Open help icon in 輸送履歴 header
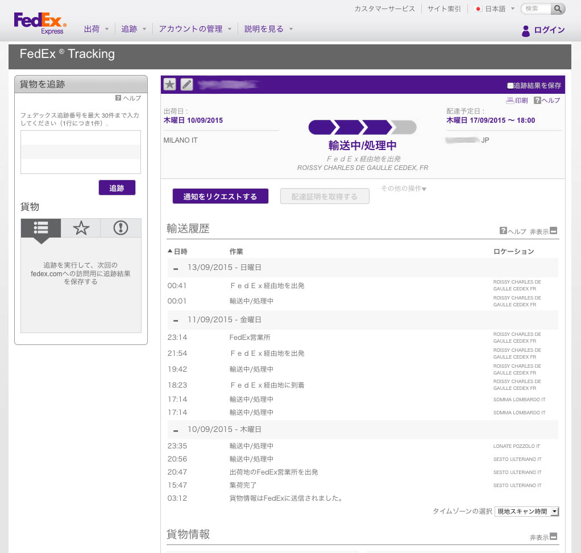 click(x=503, y=231)
